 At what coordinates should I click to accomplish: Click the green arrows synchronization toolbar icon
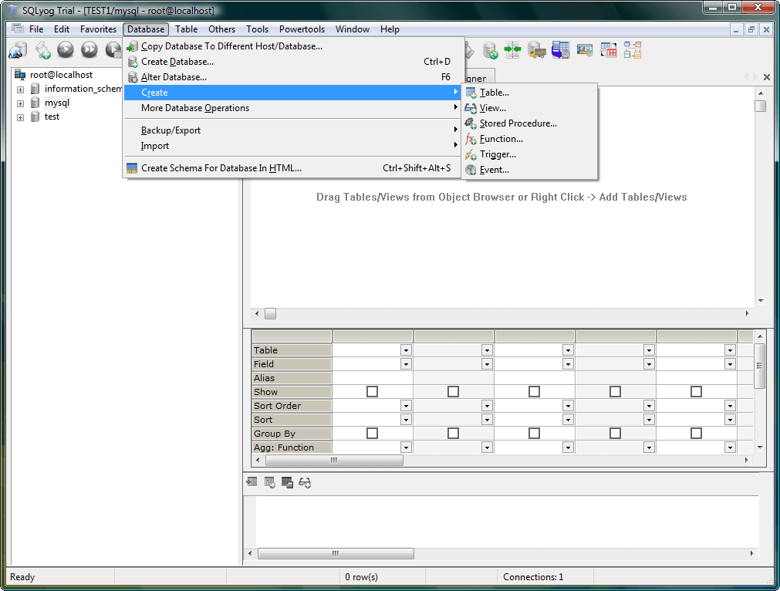click(x=512, y=49)
